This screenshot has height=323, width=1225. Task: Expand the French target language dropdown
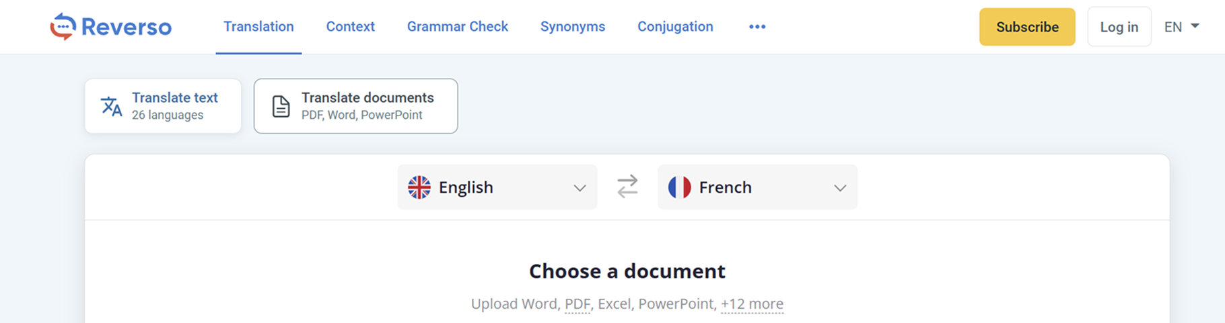(x=840, y=188)
